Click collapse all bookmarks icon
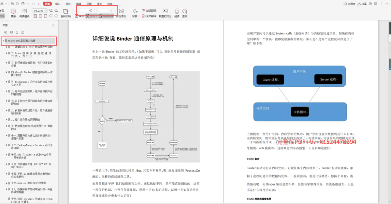 [11, 32]
